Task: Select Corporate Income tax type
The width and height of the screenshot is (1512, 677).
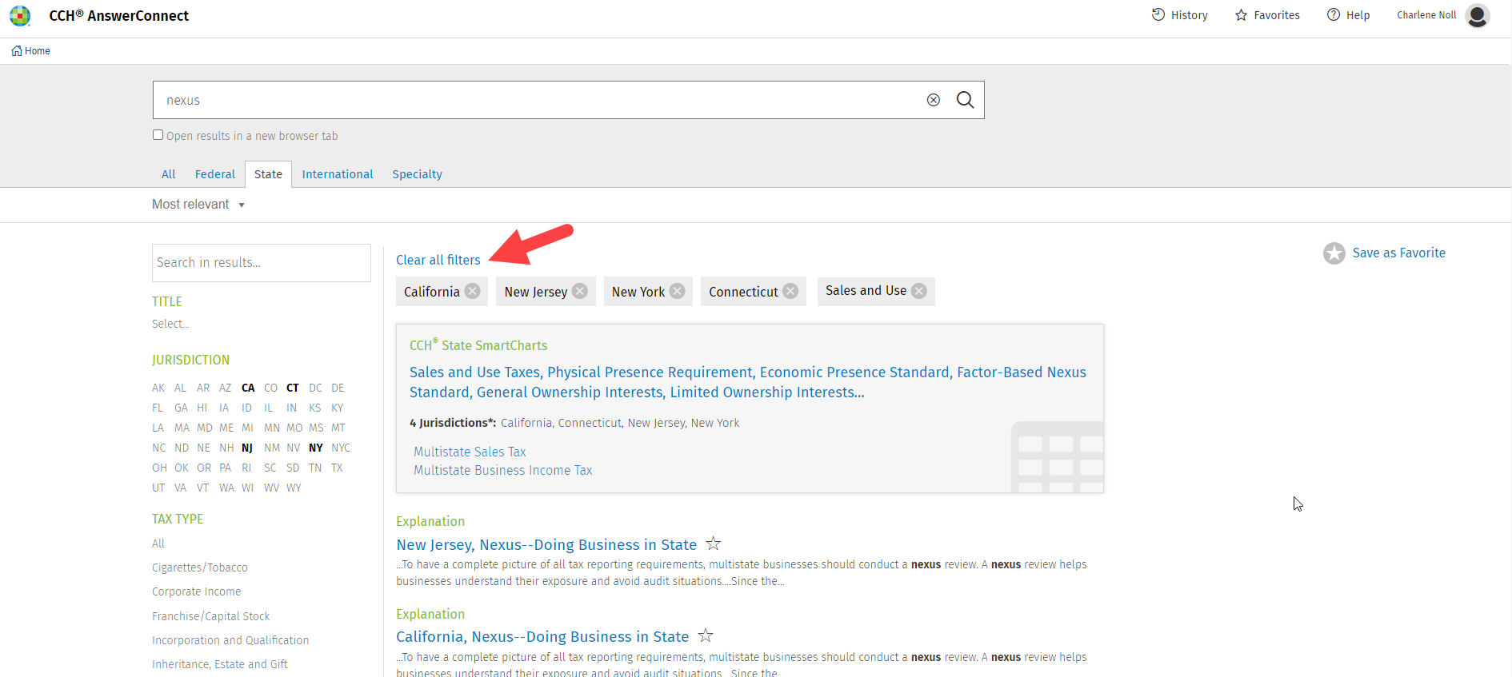Action: tap(197, 591)
